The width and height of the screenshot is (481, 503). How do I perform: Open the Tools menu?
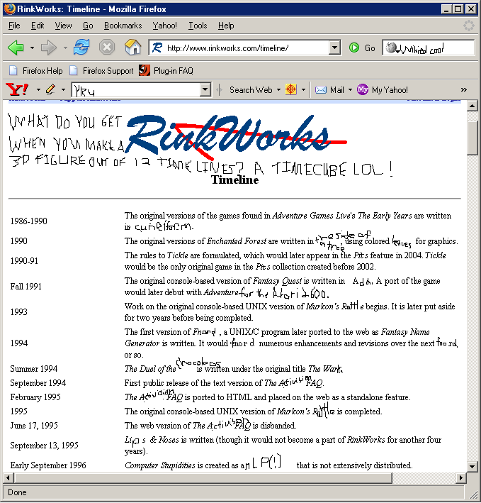tap(198, 26)
